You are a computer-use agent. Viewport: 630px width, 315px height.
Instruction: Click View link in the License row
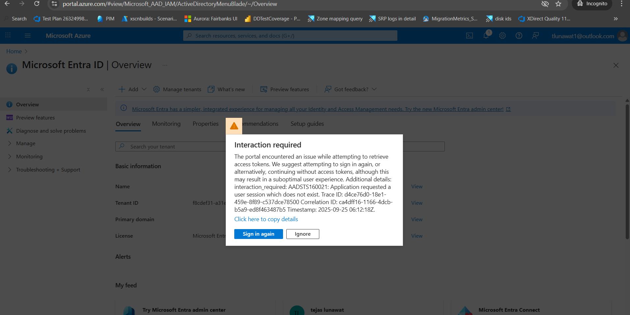pyautogui.click(x=417, y=236)
